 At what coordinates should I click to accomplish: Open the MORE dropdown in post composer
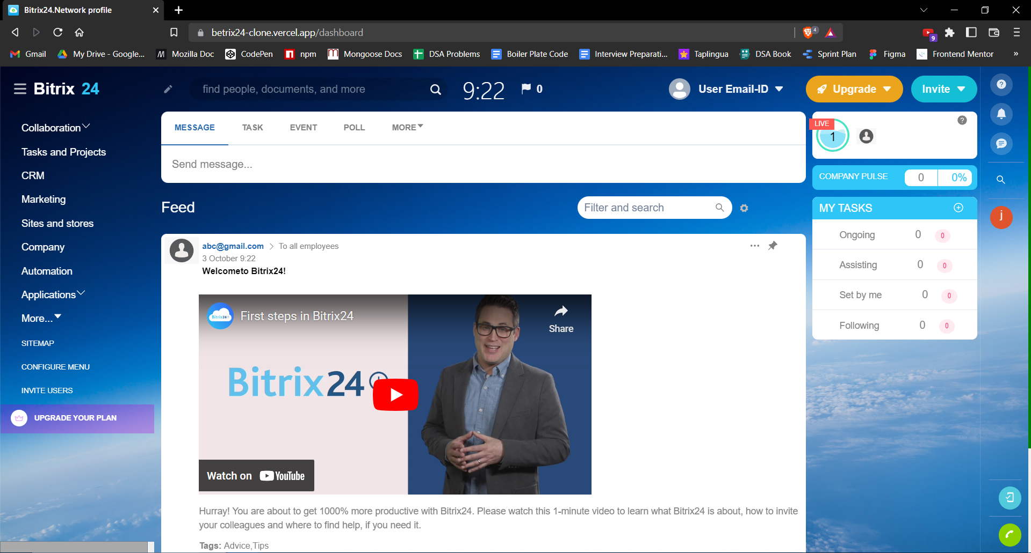coord(407,128)
